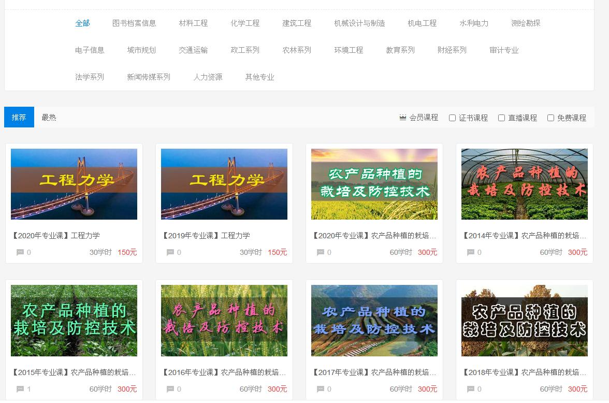Open the 2015年 农产品种植 course image

(x=74, y=321)
